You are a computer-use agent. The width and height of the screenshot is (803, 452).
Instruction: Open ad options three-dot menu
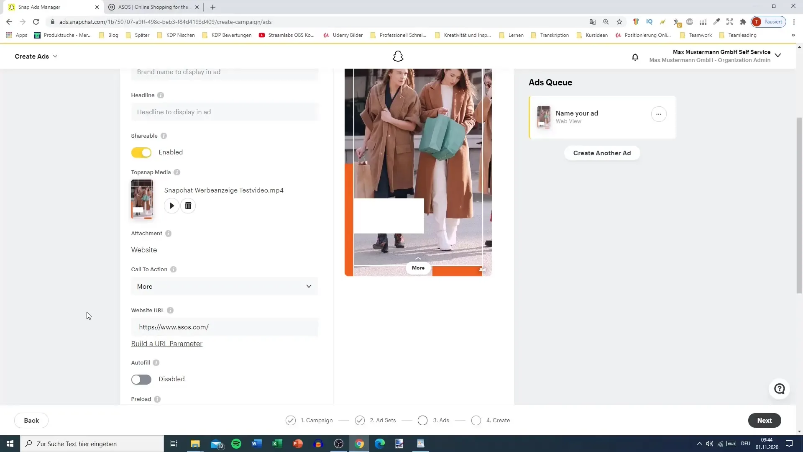coord(658,114)
